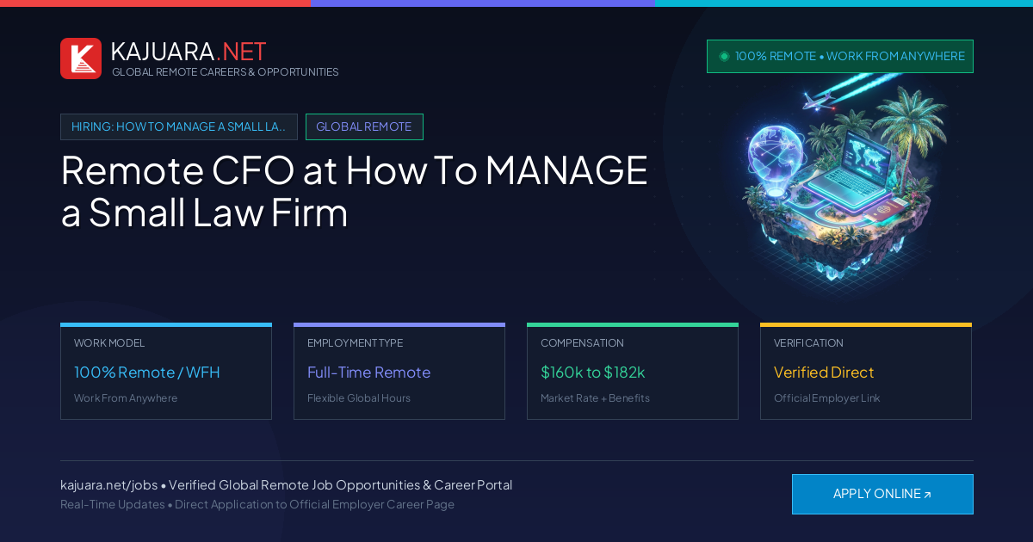The height and width of the screenshot is (542, 1033).
Task: Select the HIRING: HOW TO MANAGE A SMALL LA.. tag
Action: 179,126
